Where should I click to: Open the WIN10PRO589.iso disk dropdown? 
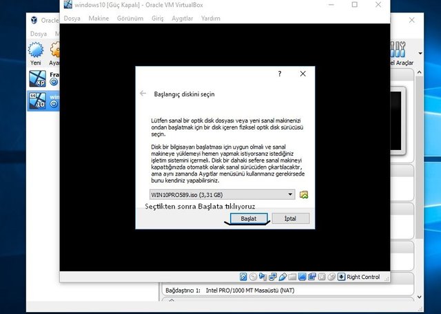point(222,194)
